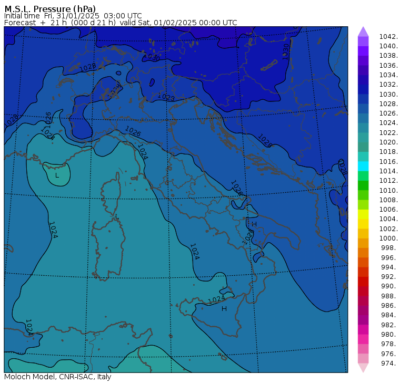Select the bright yellow swatch between 1004 and 1006

363,214
